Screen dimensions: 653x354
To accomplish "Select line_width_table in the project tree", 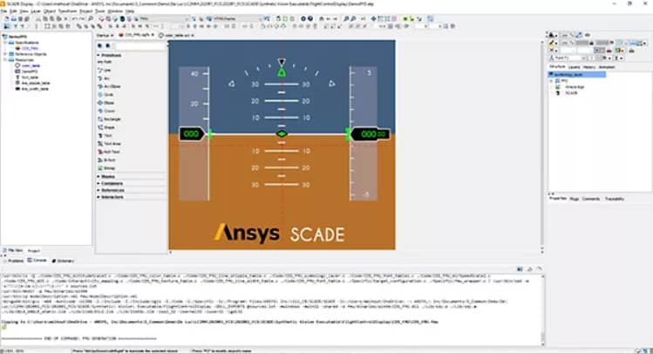I will [x=35, y=89].
